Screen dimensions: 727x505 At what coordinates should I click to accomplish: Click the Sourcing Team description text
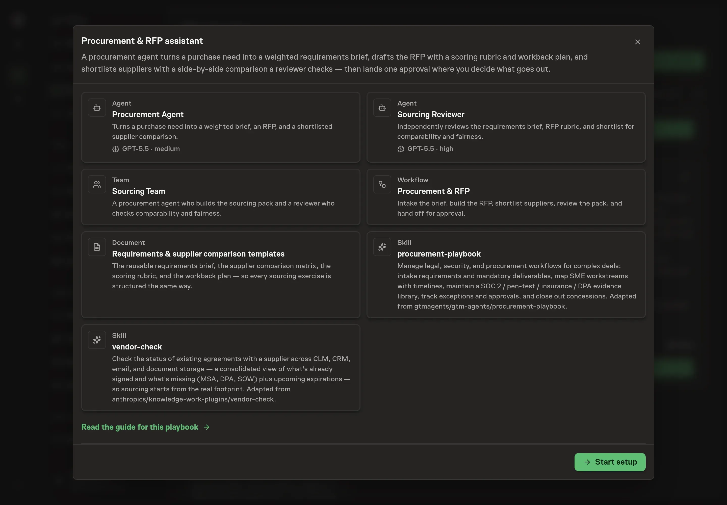(223, 209)
